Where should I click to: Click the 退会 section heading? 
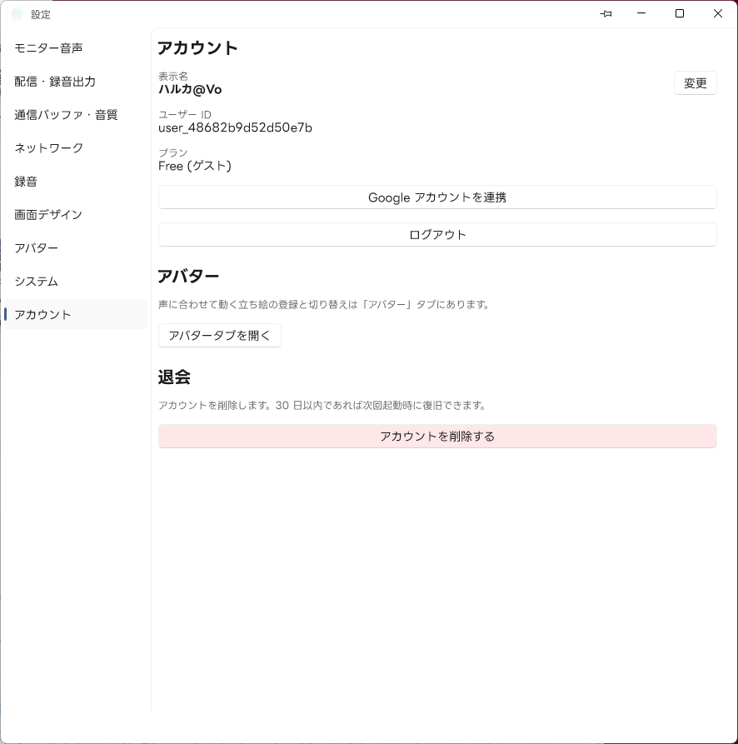point(174,377)
